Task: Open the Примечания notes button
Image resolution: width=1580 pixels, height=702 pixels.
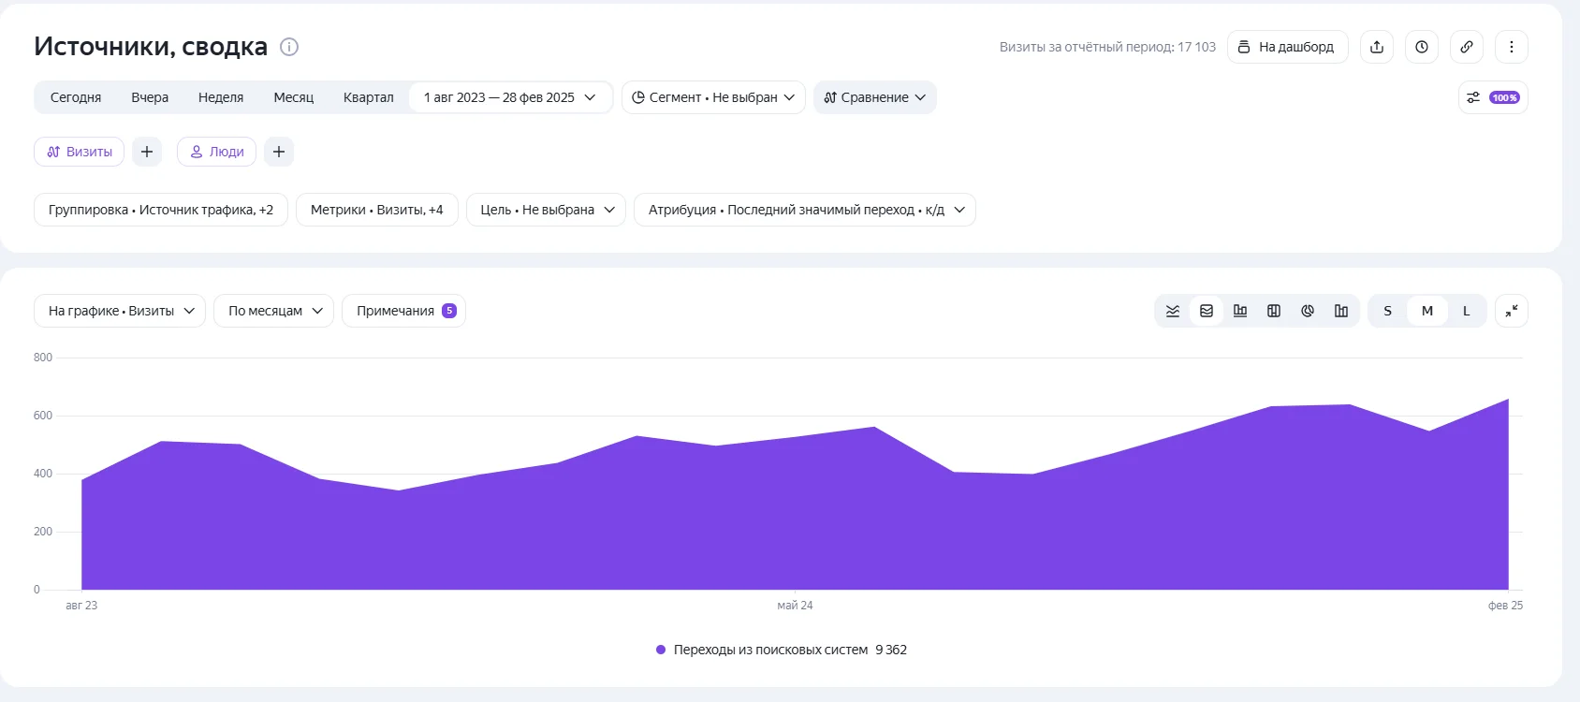Action: point(404,311)
